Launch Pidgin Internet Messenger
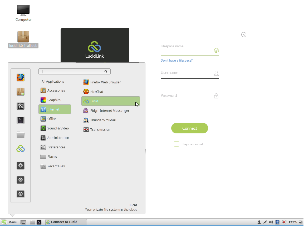Viewport: 304px width, 226px height. [111, 111]
